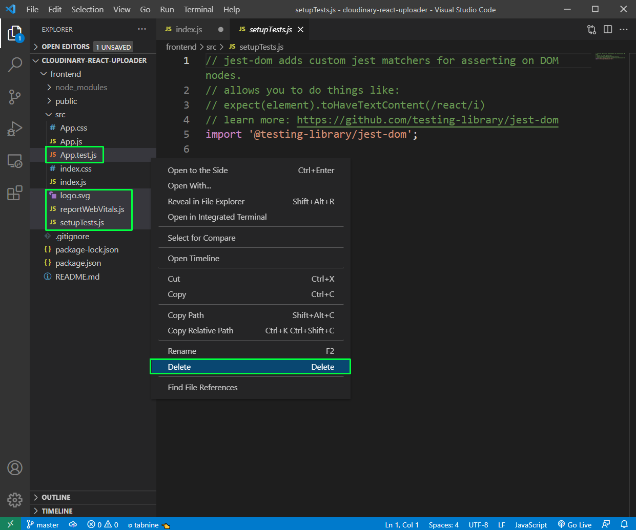Click the Ln 1, Col 1 position indicator
The width and height of the screenshot is (636, 530).
pyautogui.click(x=402, y=524)
